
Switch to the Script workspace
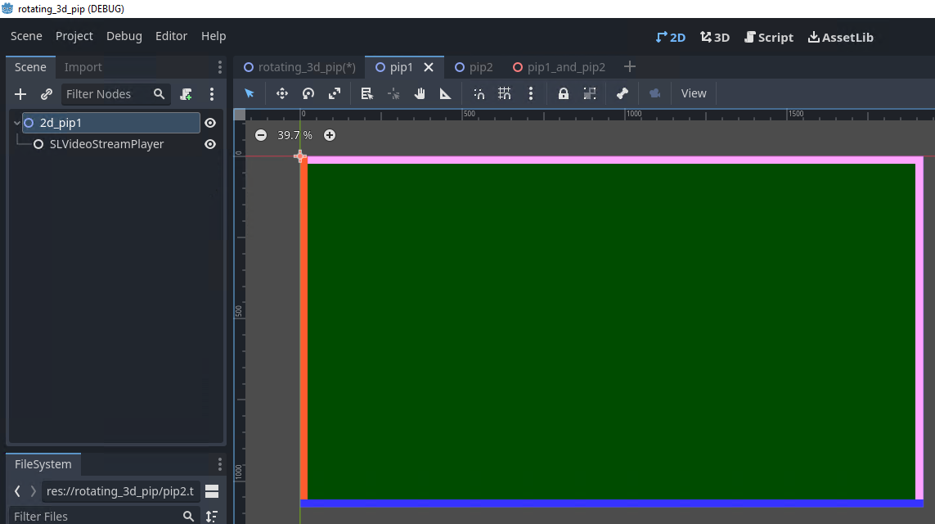(769, 37)
